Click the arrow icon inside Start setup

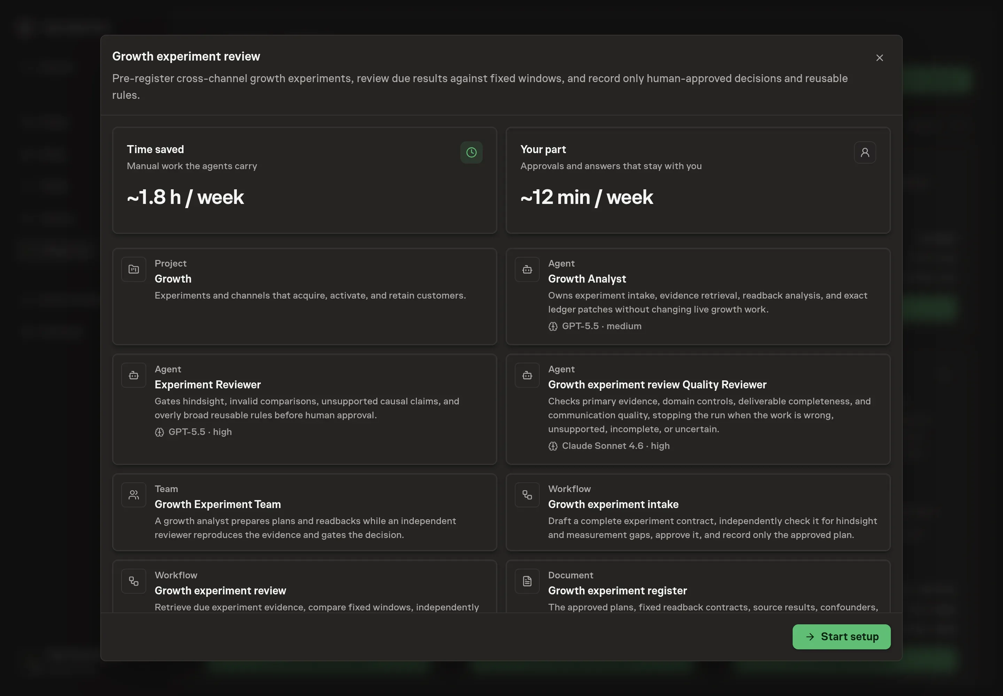tap(810, 637)
